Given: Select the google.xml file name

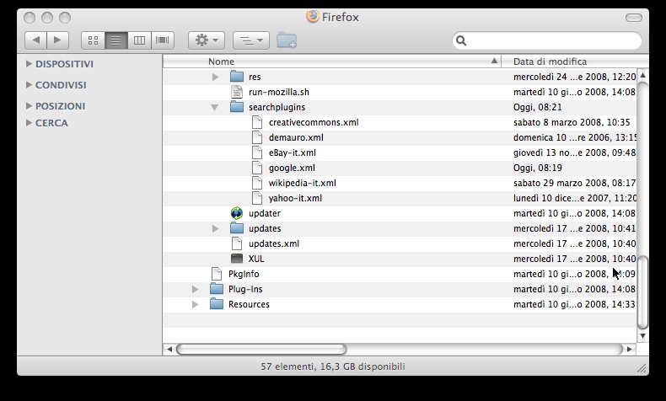Looking at the screenshot, I should click(292, 168).
